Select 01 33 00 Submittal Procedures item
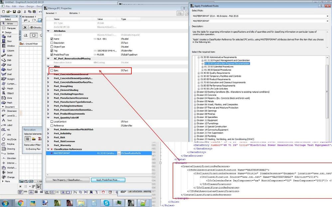The width and height of the screenshot is (332, 207). pyautogui.click(x=219, y=67)
